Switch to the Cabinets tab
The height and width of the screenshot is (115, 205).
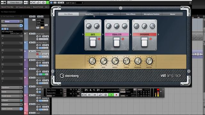pos(110,14)
